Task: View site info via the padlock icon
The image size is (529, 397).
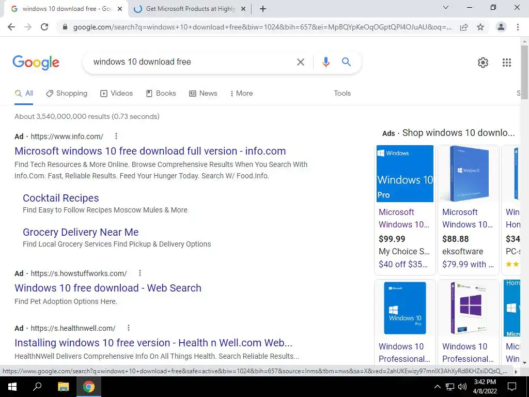Action: [66, 27]
